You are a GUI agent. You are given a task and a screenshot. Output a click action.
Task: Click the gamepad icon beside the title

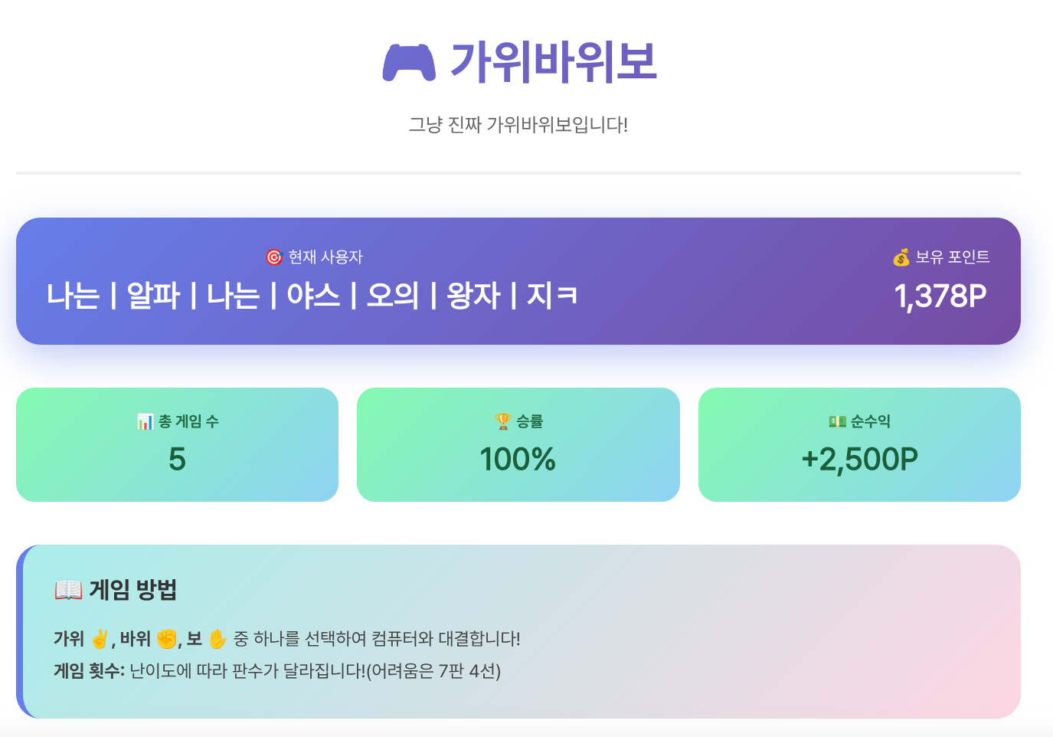409,63
